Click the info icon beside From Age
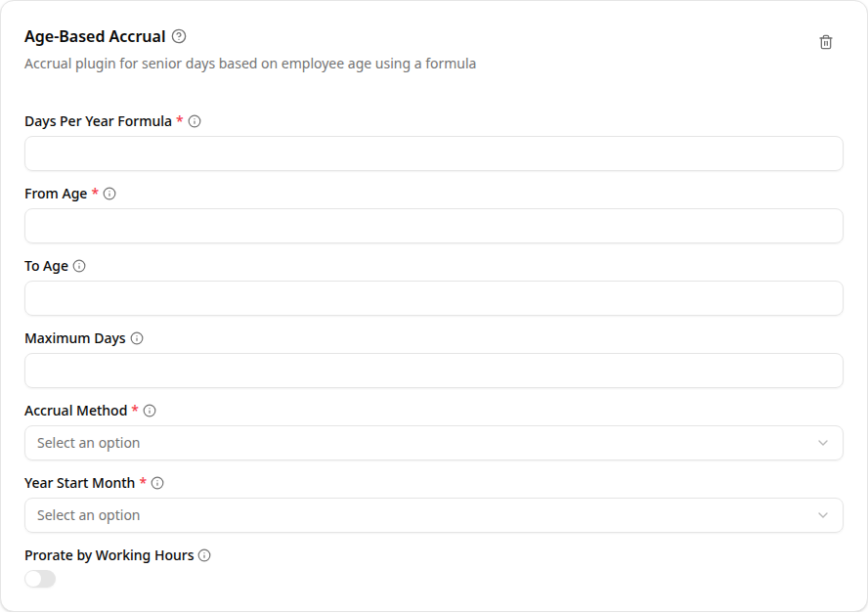The height and width of the screenshot is (613, 868). point(111,194)
